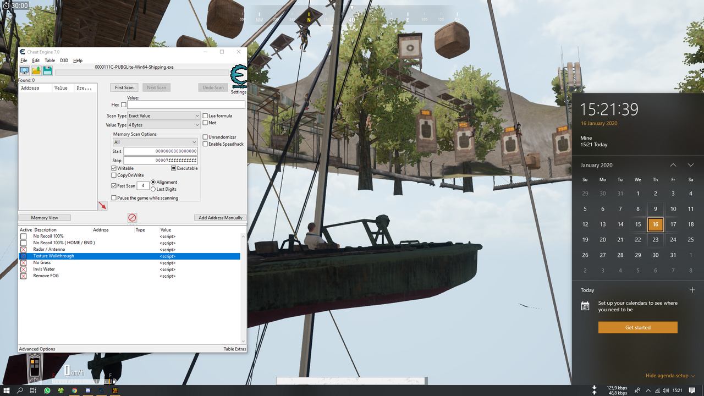This screenshot has width=704, height=396.
Task: Toggle the Executable checkbox
Action: click(x=173, y=168)
